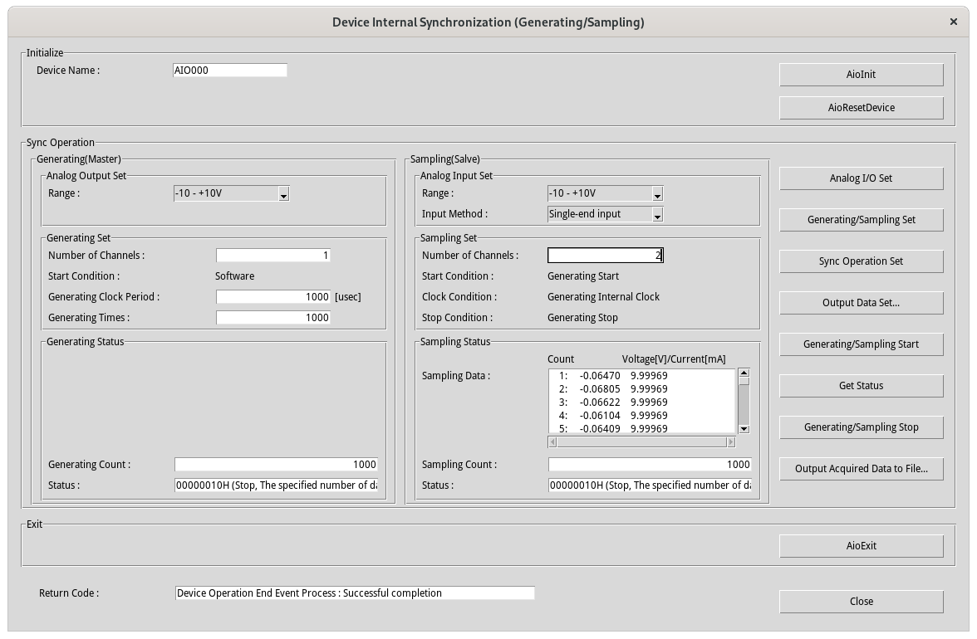Stop generating and sampling
Screen dimensions: 977x639
pyautogui.click(x=861, y=427)
